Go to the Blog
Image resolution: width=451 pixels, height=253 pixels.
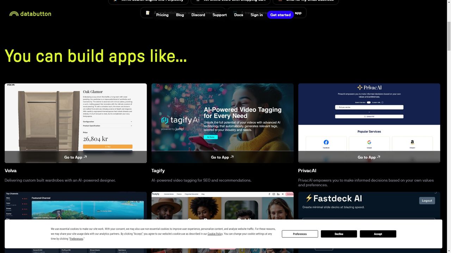180,15
